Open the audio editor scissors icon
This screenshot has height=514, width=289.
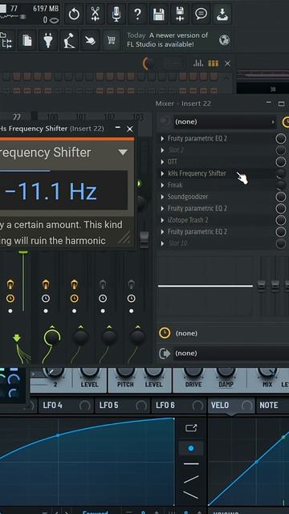[x=95, y=14]
